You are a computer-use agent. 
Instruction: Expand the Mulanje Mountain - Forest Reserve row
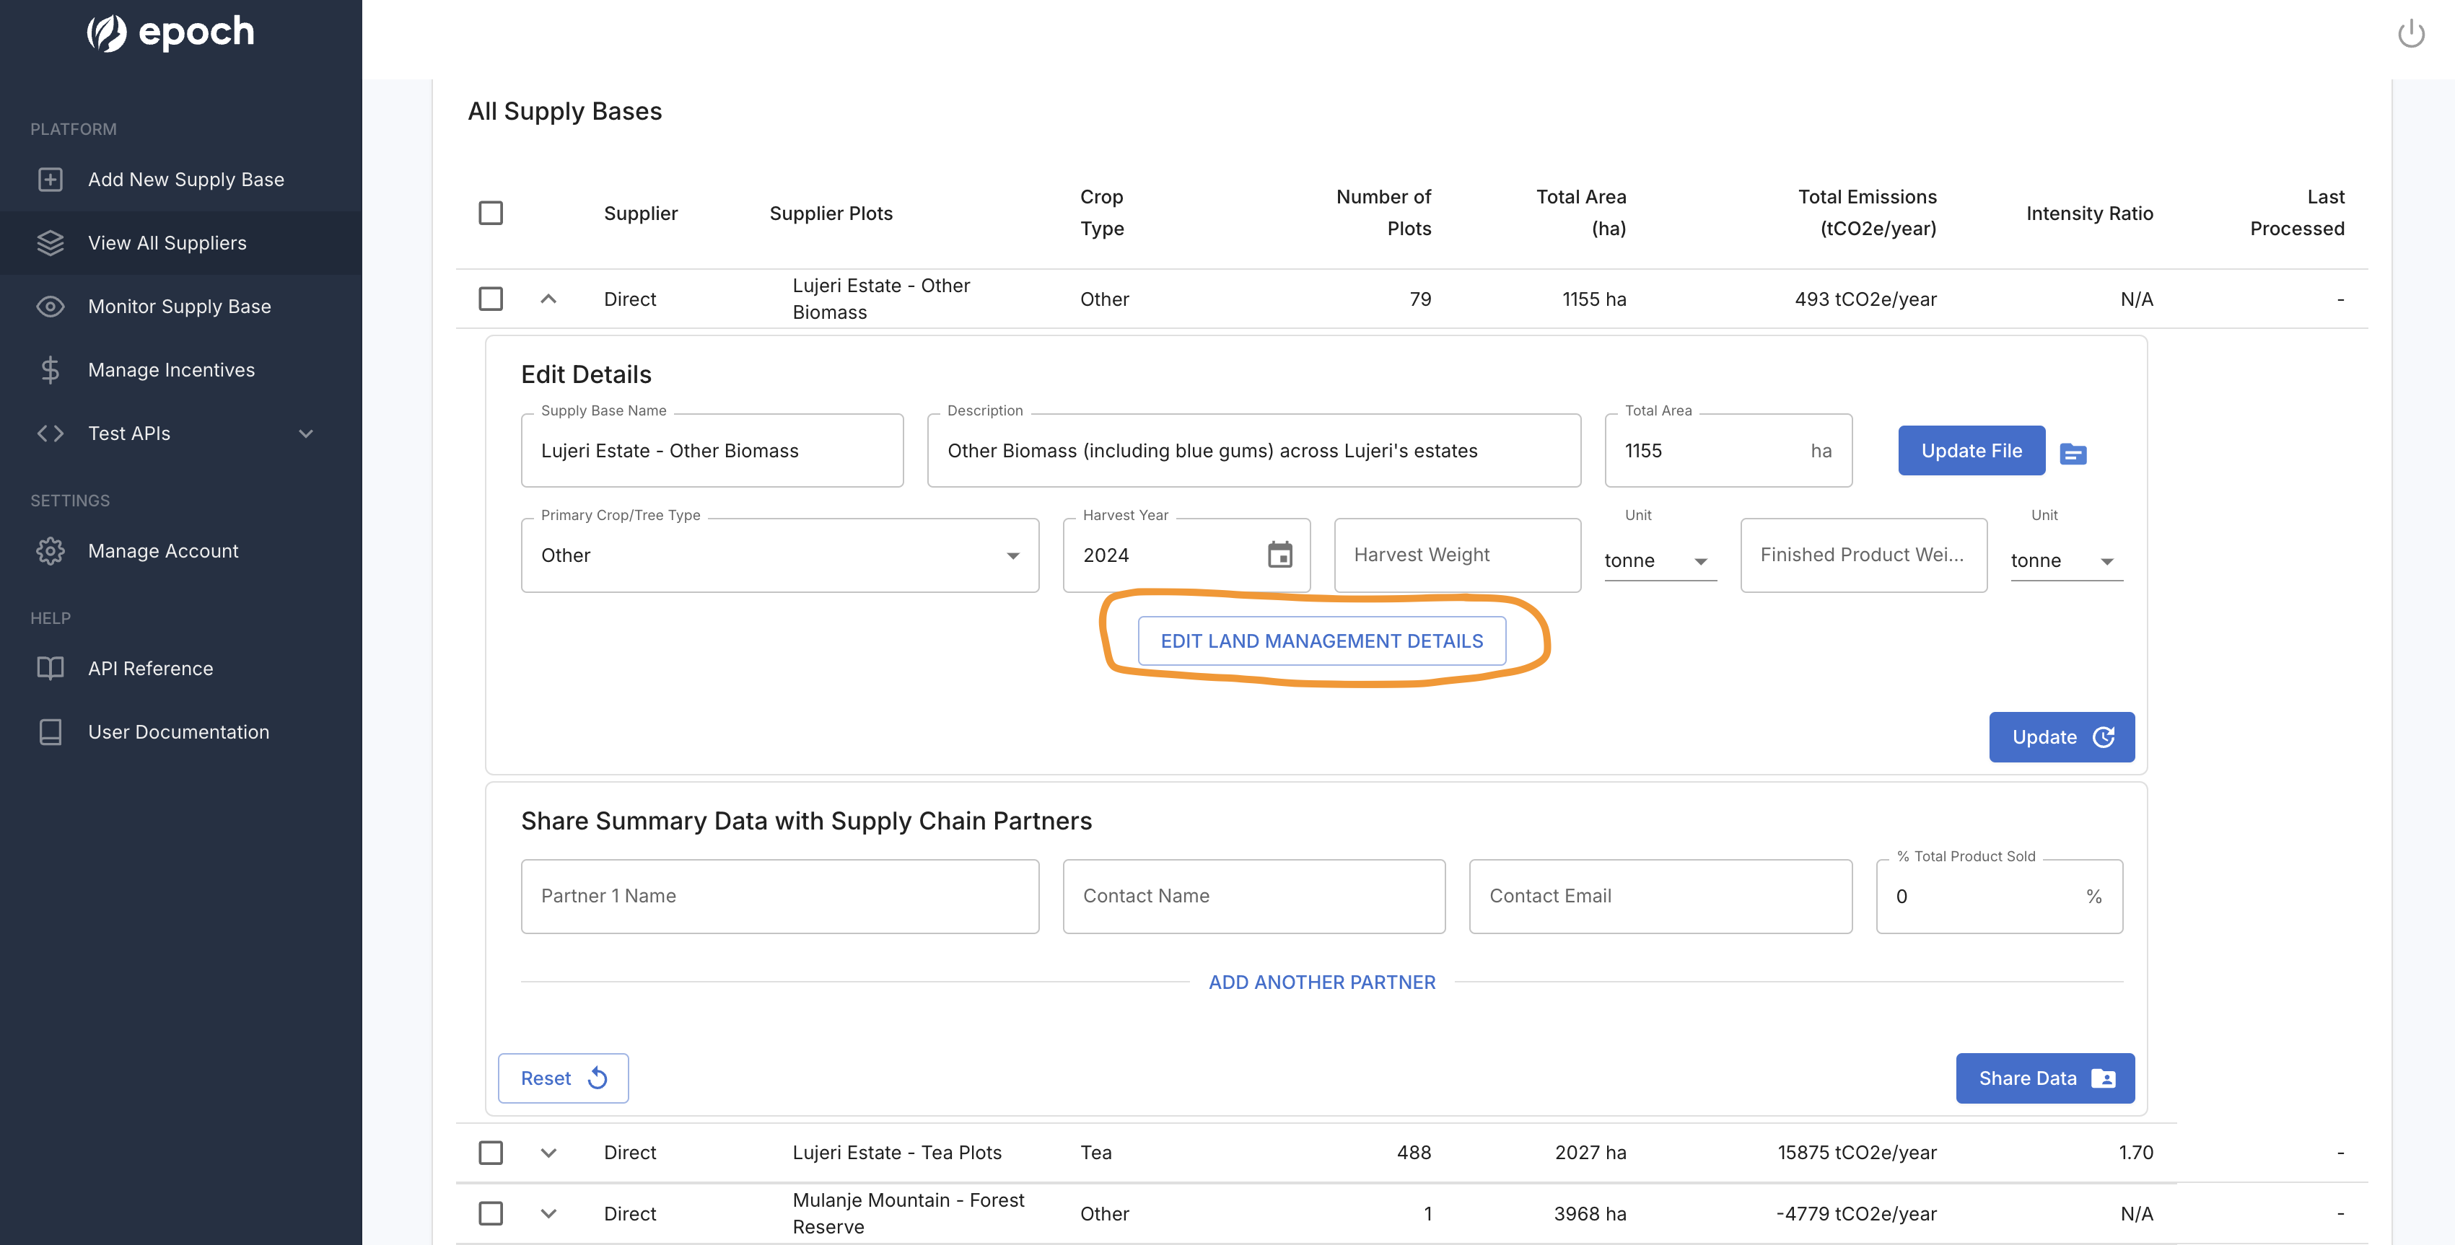(548, 1213)
